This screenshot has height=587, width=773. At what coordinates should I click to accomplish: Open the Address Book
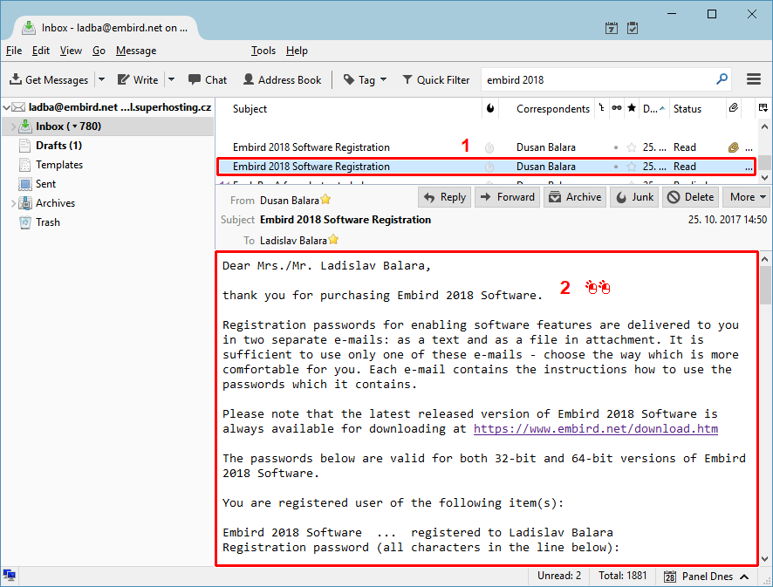tap(282, 80)
